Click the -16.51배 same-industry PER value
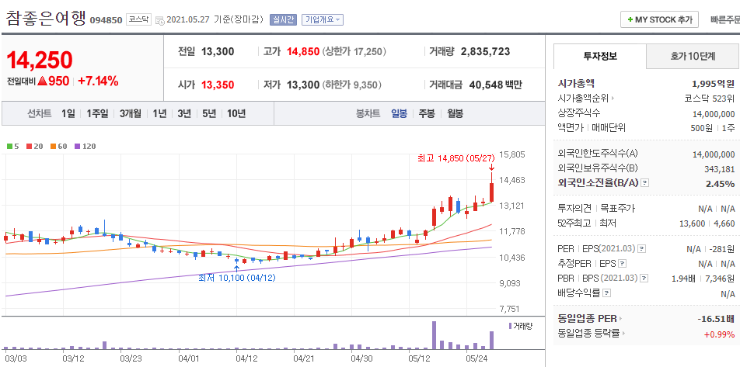 click(715, 319)
